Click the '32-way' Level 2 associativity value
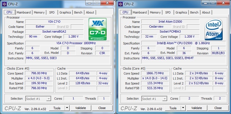This screenshot has height=114, width=231. [103, 83]
